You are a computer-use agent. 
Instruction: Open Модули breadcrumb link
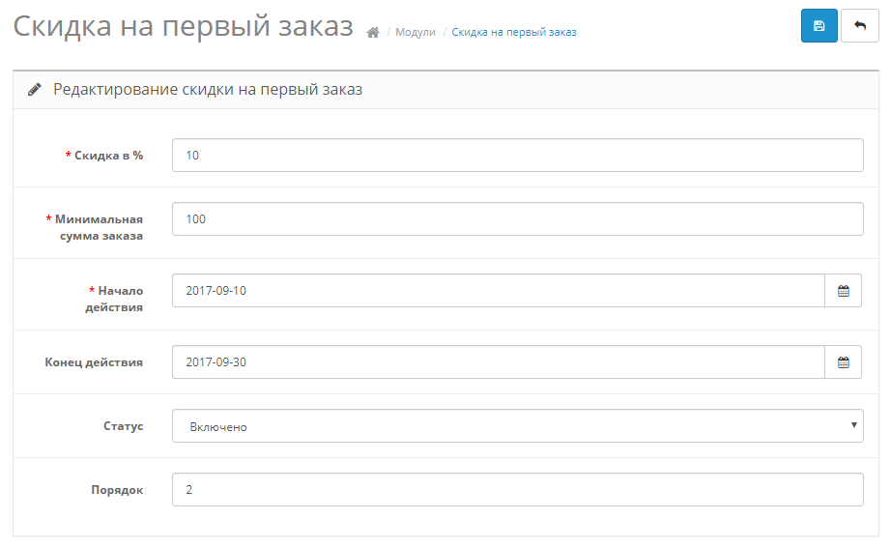[415, 32]
